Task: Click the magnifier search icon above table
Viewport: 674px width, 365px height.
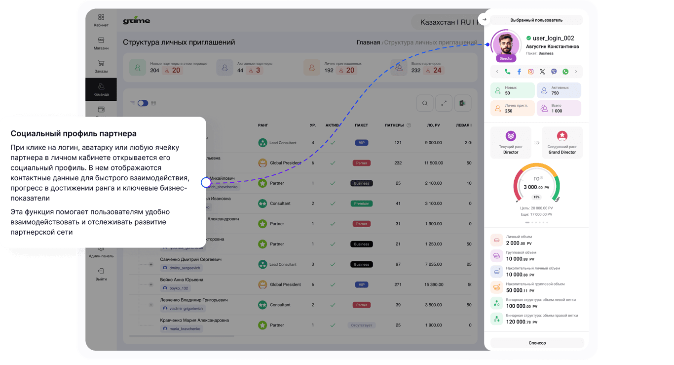Action: 425,103
